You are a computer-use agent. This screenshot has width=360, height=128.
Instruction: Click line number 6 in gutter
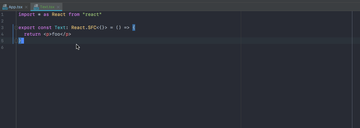pos(2,47)
